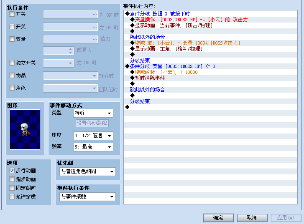This screenshot has height=224, width=304.
Task: Open the 速度 dropdown showing 1/2 倍速
Action: [x=93, y=136]
